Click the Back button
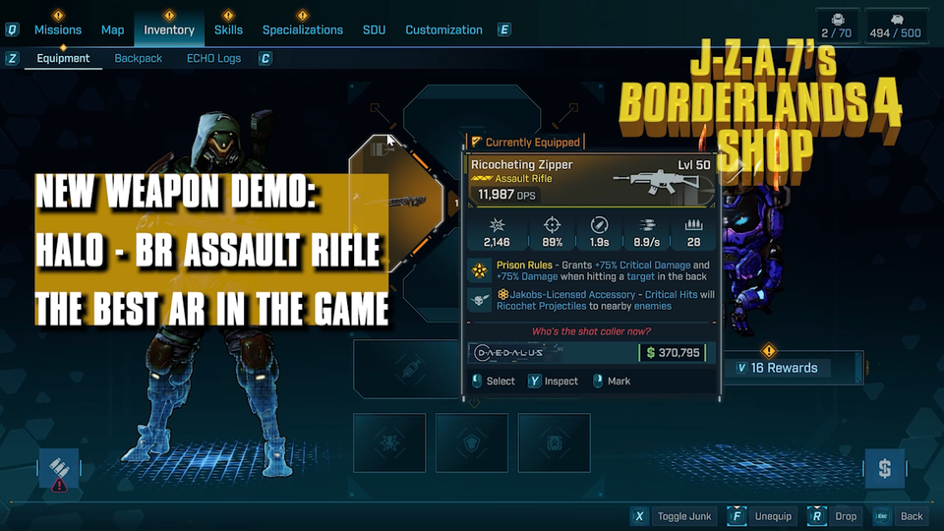The width and height of the screenshot is (944, 531). (x=912, y=516)
